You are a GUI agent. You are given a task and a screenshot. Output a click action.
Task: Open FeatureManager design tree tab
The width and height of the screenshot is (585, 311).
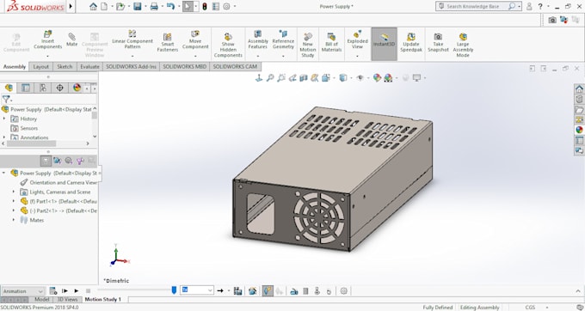[x=9, y=88]
